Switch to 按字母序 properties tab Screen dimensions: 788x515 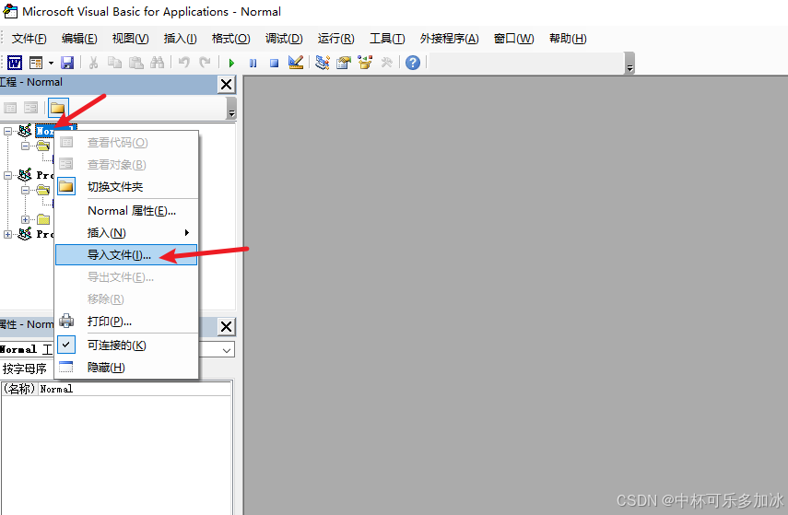[x=25, y=369]
